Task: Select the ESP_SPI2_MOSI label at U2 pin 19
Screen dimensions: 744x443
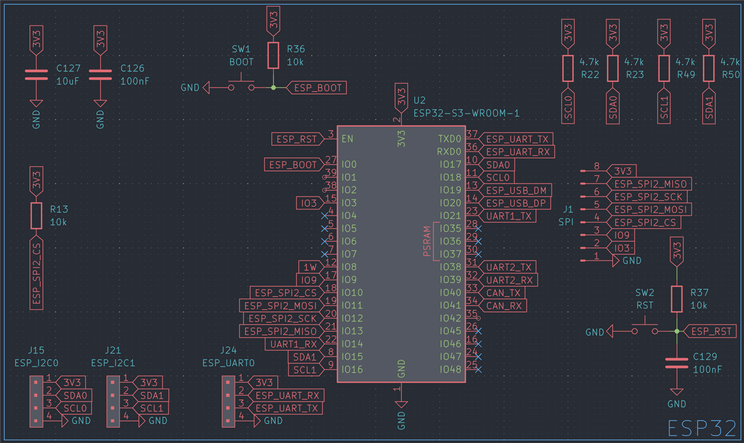Action: point(281,306)
